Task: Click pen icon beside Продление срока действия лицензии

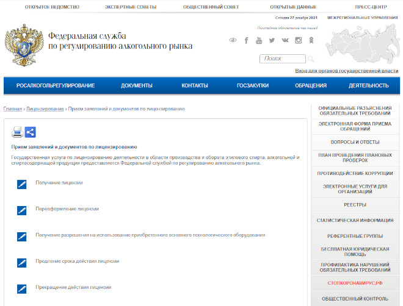Action: click(x=22, y=263)
